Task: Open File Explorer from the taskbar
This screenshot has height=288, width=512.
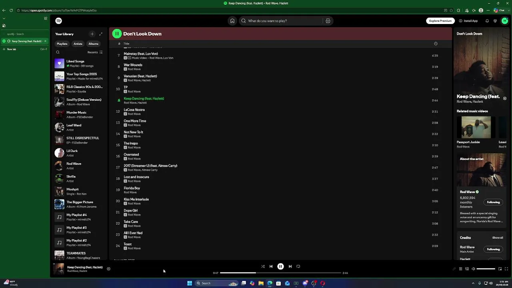Action: click(x=261, y=283)
